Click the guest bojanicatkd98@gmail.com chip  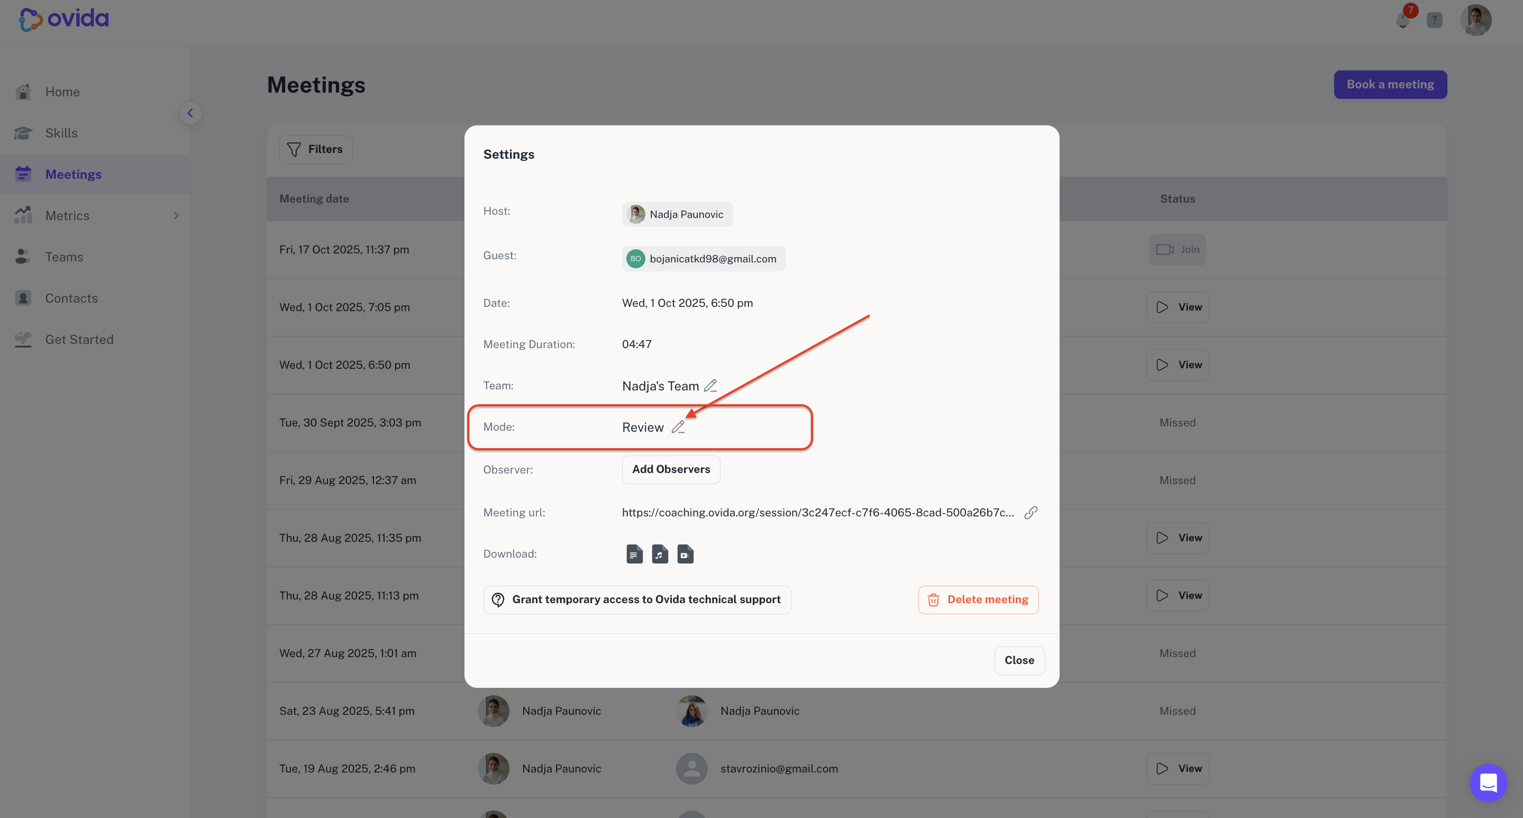click(x=704, y=259)
